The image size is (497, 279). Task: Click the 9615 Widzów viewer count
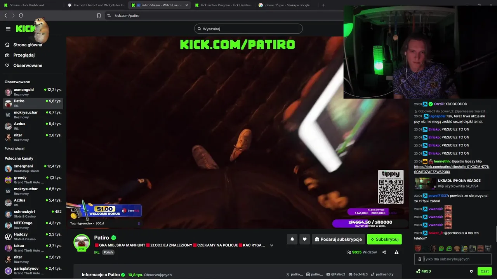click(x=362, y=252)
